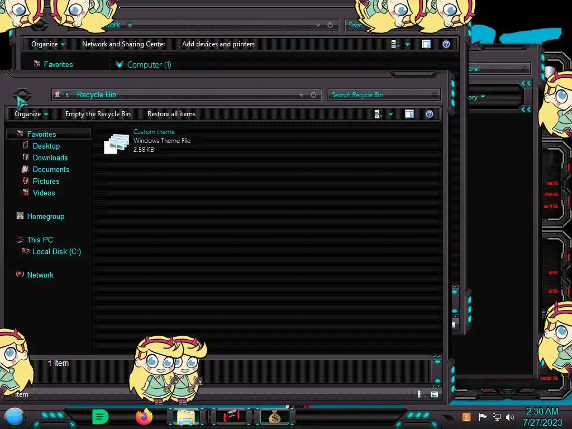Open the red TIE fighter taskbar app
Image resolution: width=572 pixels, height=429 pixels.
pyautogui.click(x=231, y=416)
